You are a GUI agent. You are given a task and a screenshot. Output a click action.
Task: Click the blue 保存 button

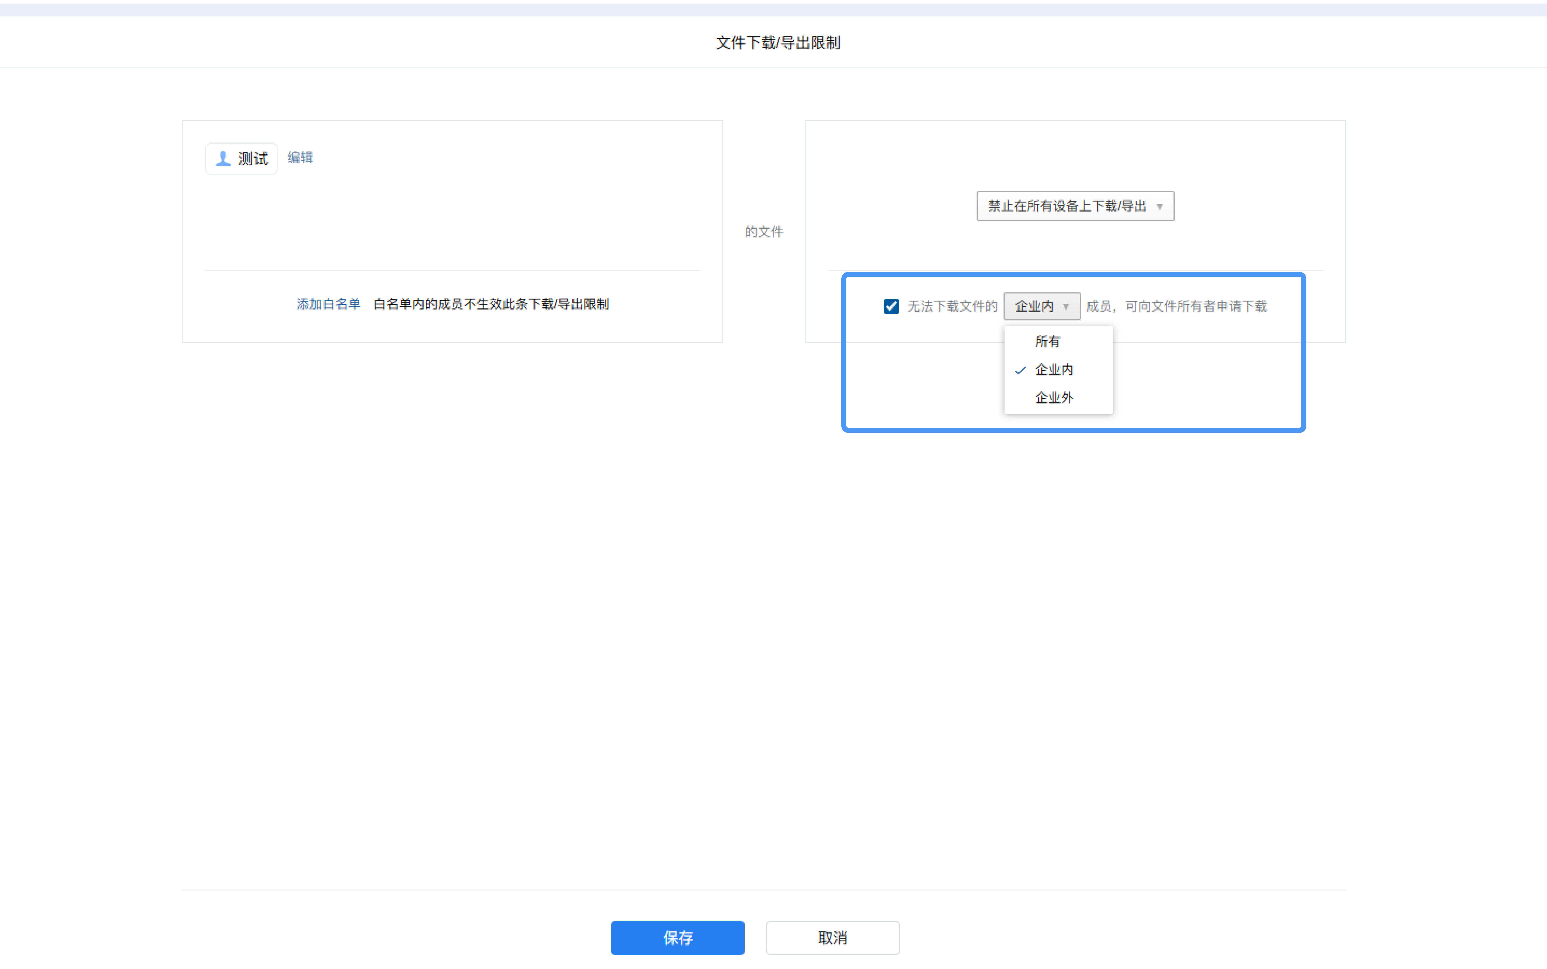(677, 937)
